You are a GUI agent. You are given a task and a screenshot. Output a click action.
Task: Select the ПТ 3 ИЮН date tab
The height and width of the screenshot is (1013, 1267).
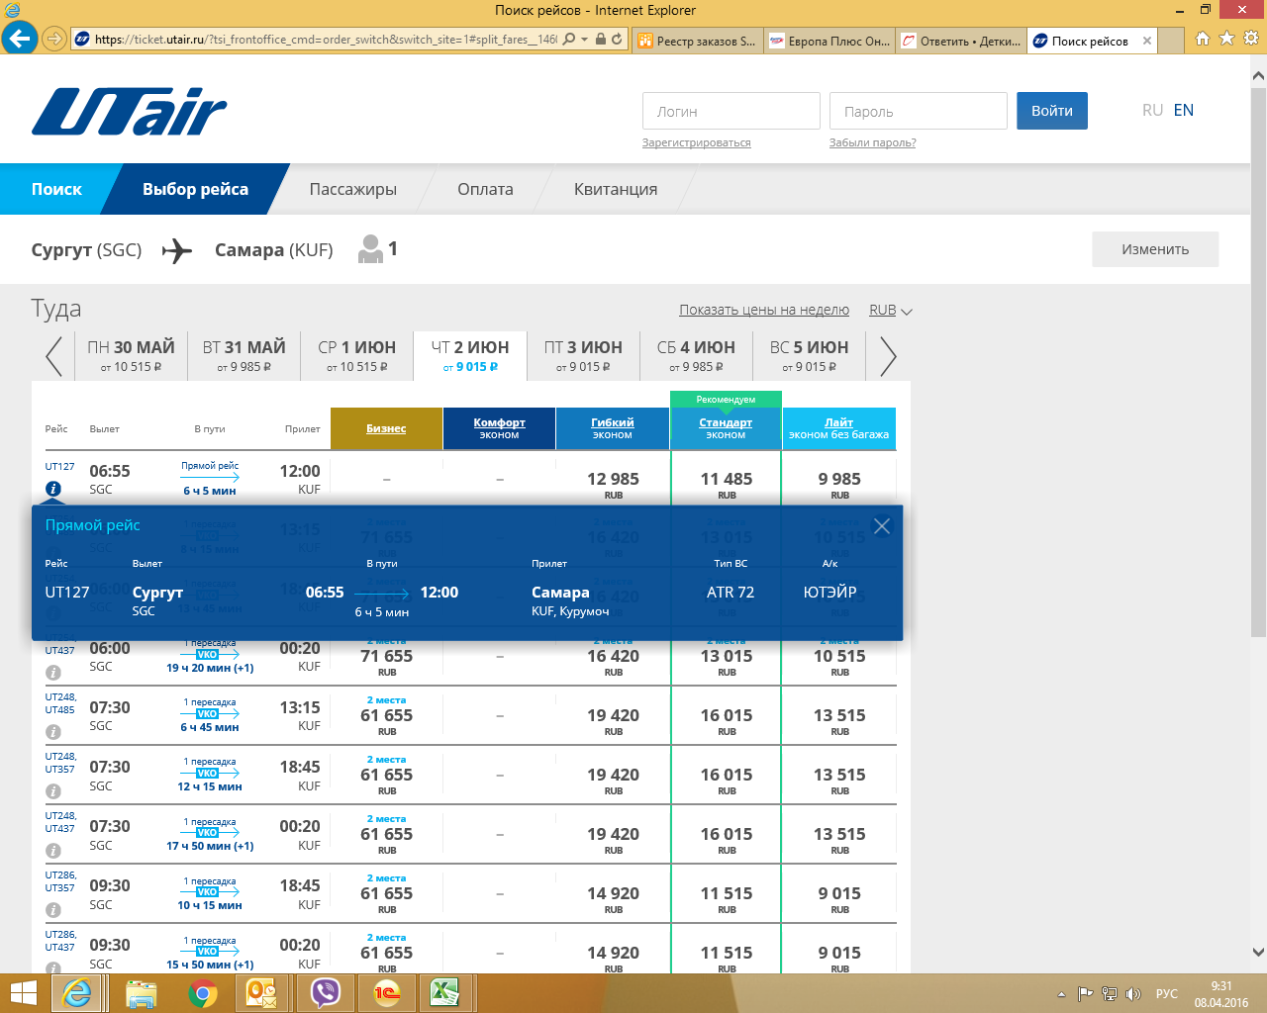tap(583, 356)
